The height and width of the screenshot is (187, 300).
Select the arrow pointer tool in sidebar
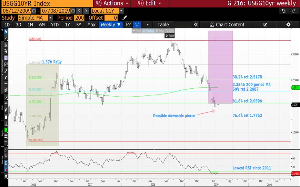tap(5, 32)
